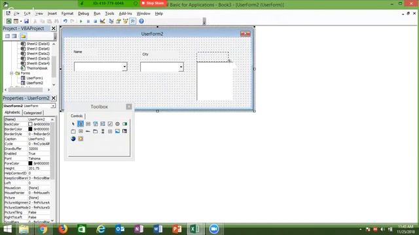Image resolution: width=419 pixels, height=235 pixels.
Task: Open dropdown arrow beside Insert UserForm icon
Action: point(21,21)
